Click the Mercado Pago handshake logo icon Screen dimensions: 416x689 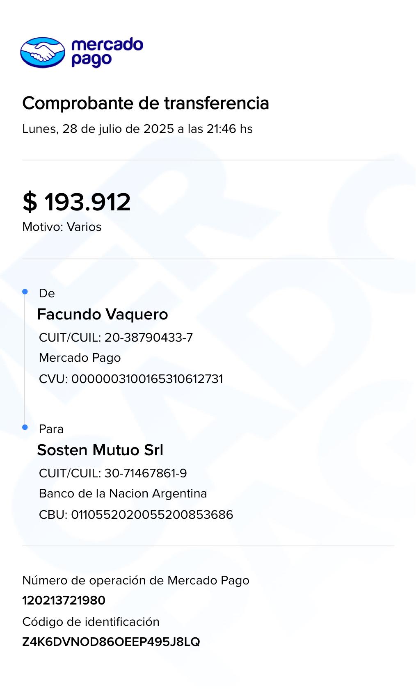pos(43,52)
